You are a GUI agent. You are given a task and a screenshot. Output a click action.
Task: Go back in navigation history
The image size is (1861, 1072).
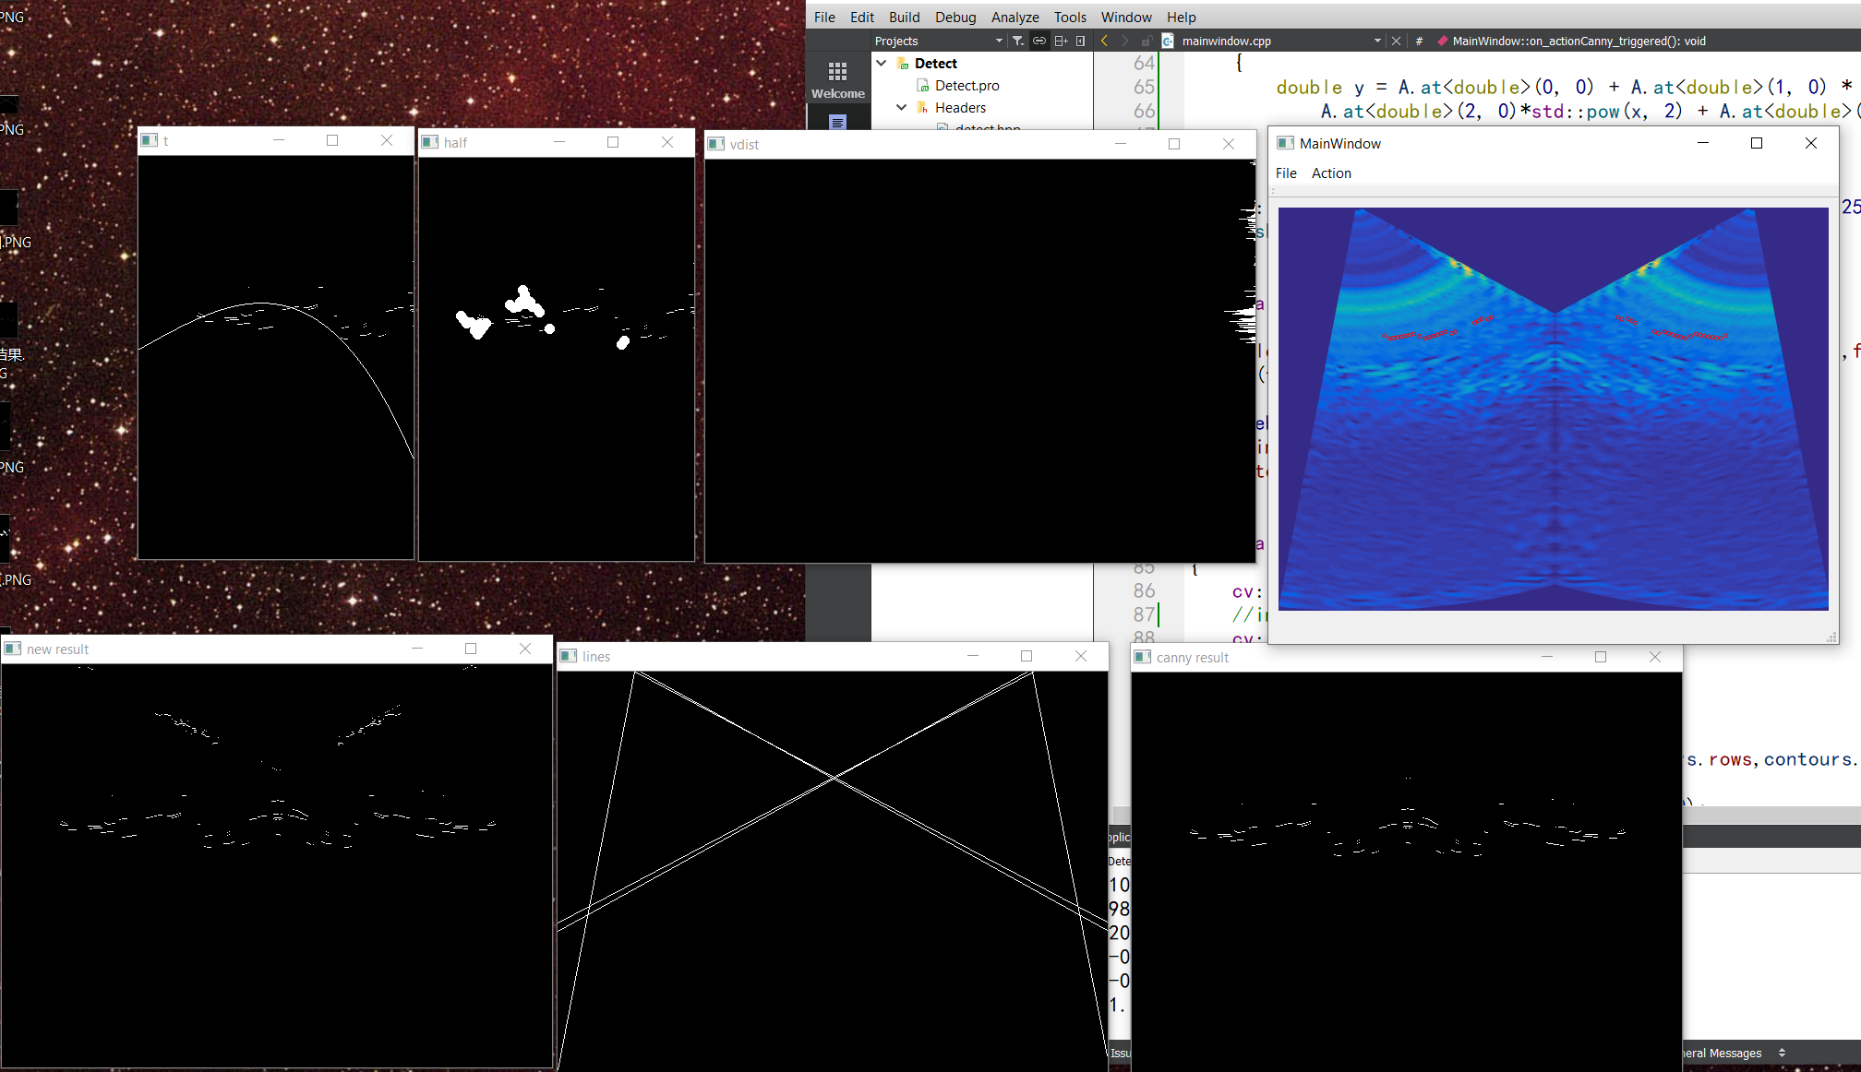[x=1104, y=41]
